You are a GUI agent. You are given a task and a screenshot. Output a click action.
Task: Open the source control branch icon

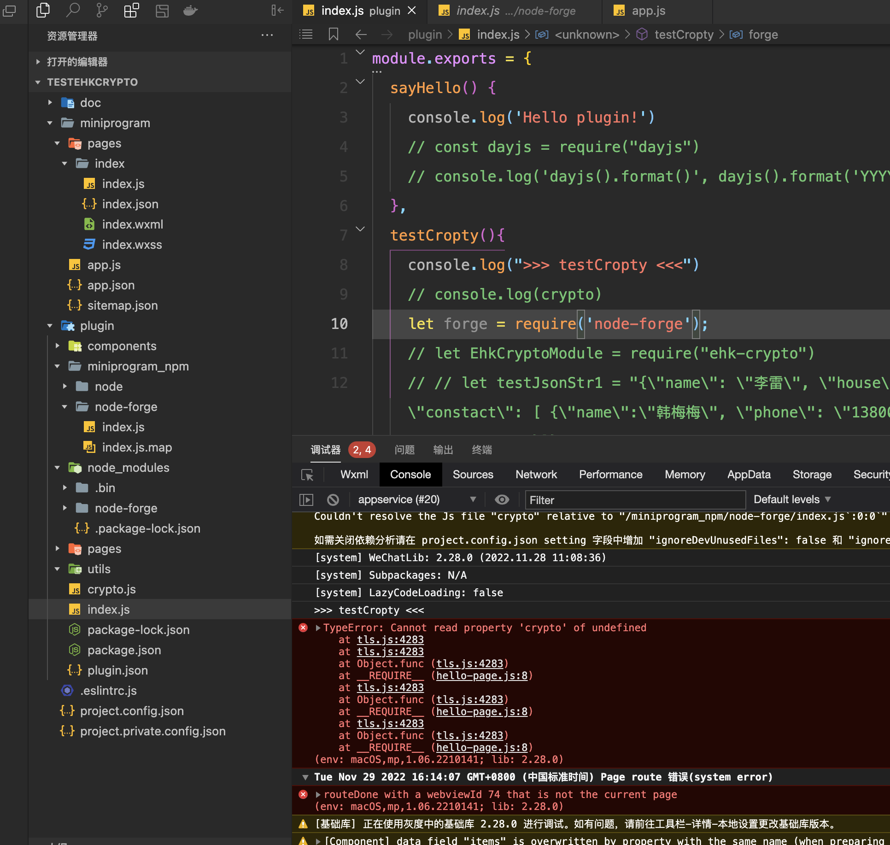(102, 10)
